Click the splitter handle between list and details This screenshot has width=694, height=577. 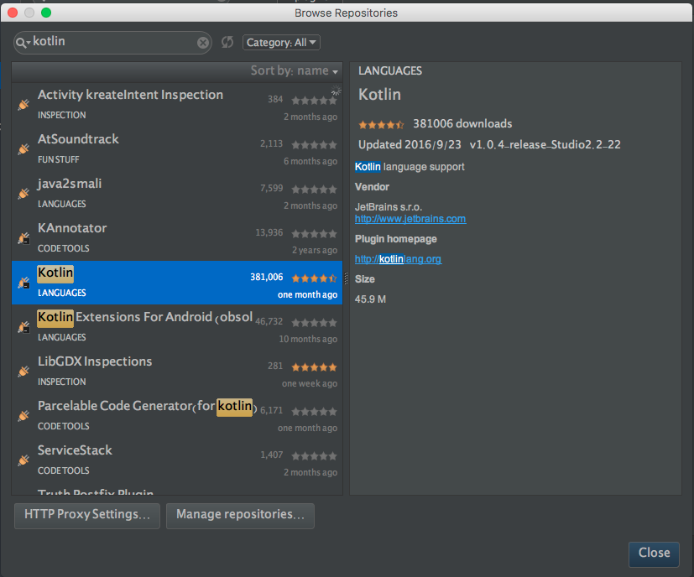point(346,278)
